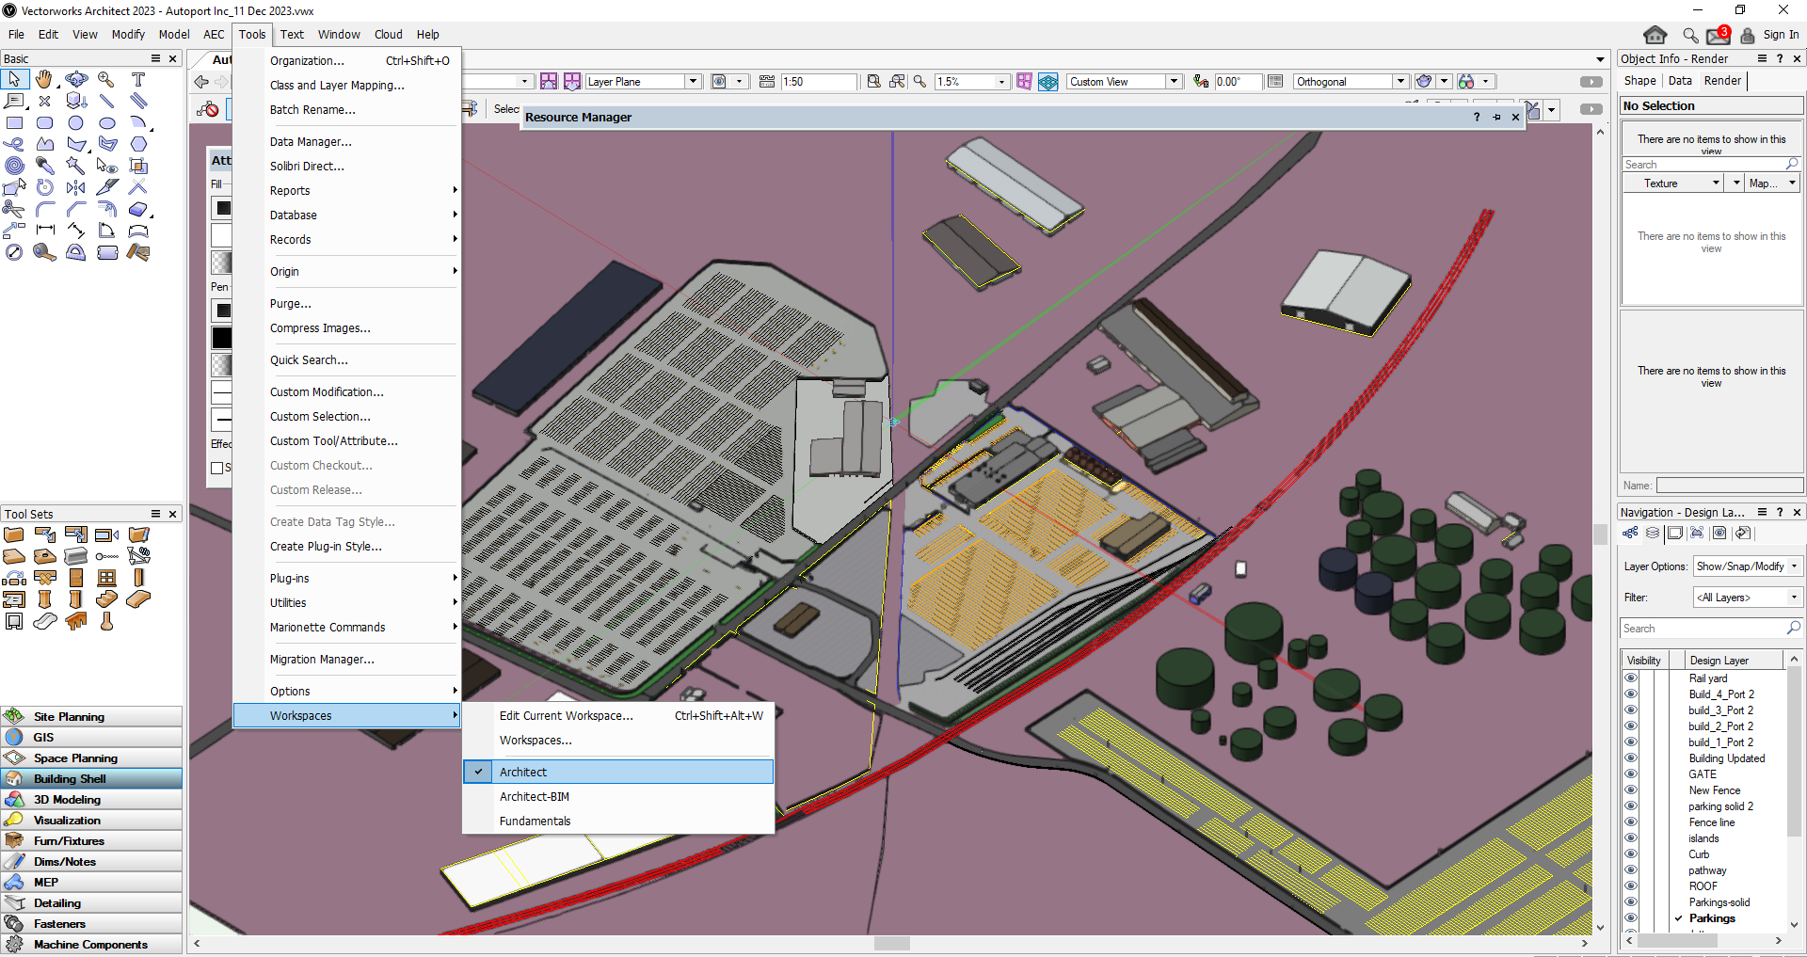Choose Architect-BIM workspace from submenu
The image size is (1807, 957).
pyautogui.click(x=534, y=797)
